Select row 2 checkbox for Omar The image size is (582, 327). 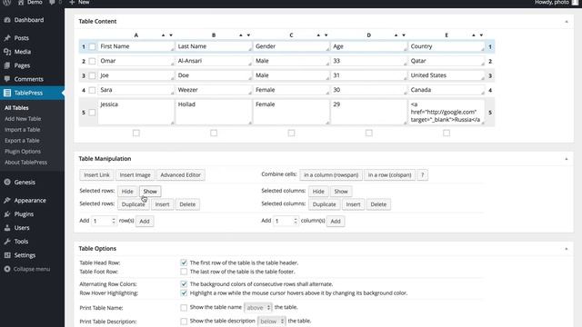92,61
